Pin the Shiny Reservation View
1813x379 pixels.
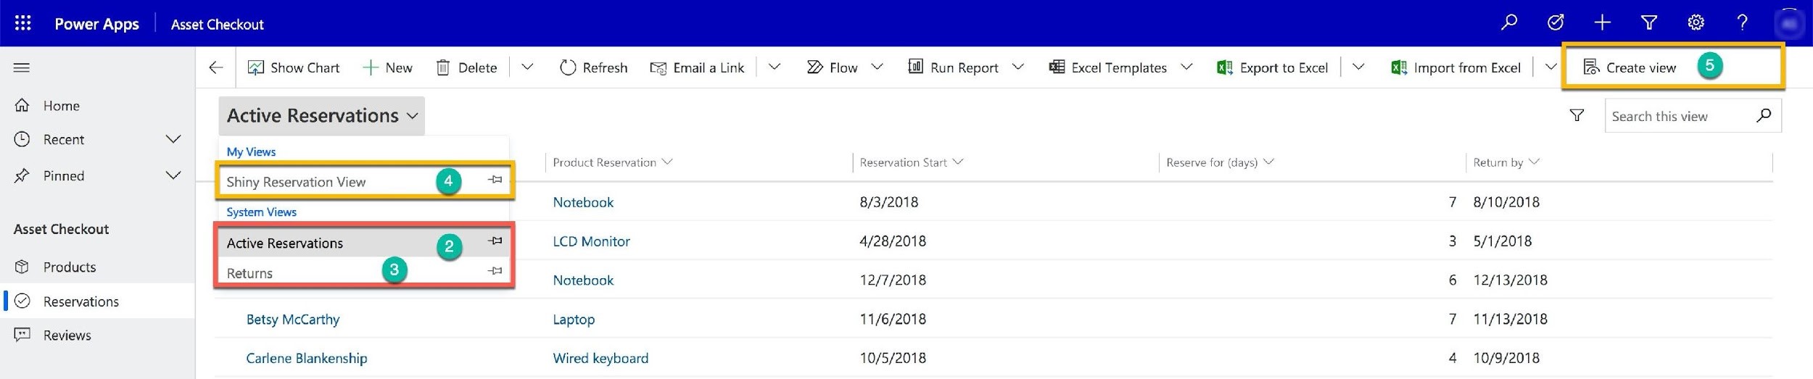(x=495, y=180)
